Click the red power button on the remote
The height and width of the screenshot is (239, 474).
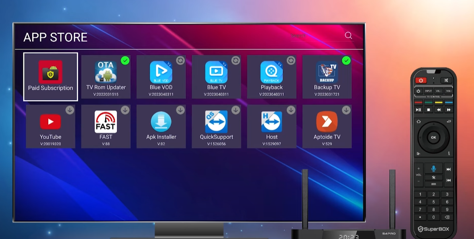420,80
